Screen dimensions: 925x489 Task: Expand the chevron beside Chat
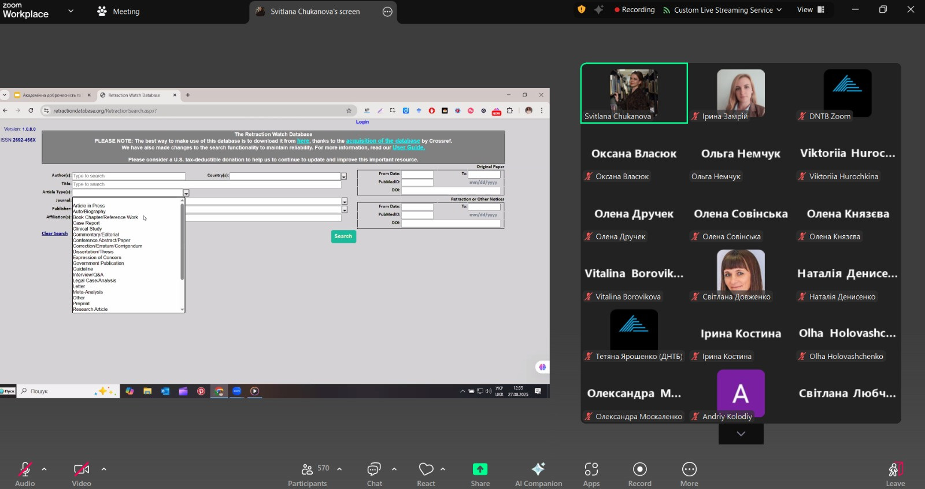[x=394, y=469]
